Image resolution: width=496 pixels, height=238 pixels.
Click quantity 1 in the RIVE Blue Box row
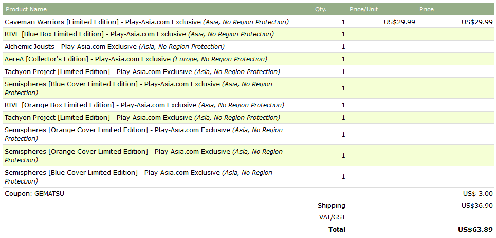point(343,34)
